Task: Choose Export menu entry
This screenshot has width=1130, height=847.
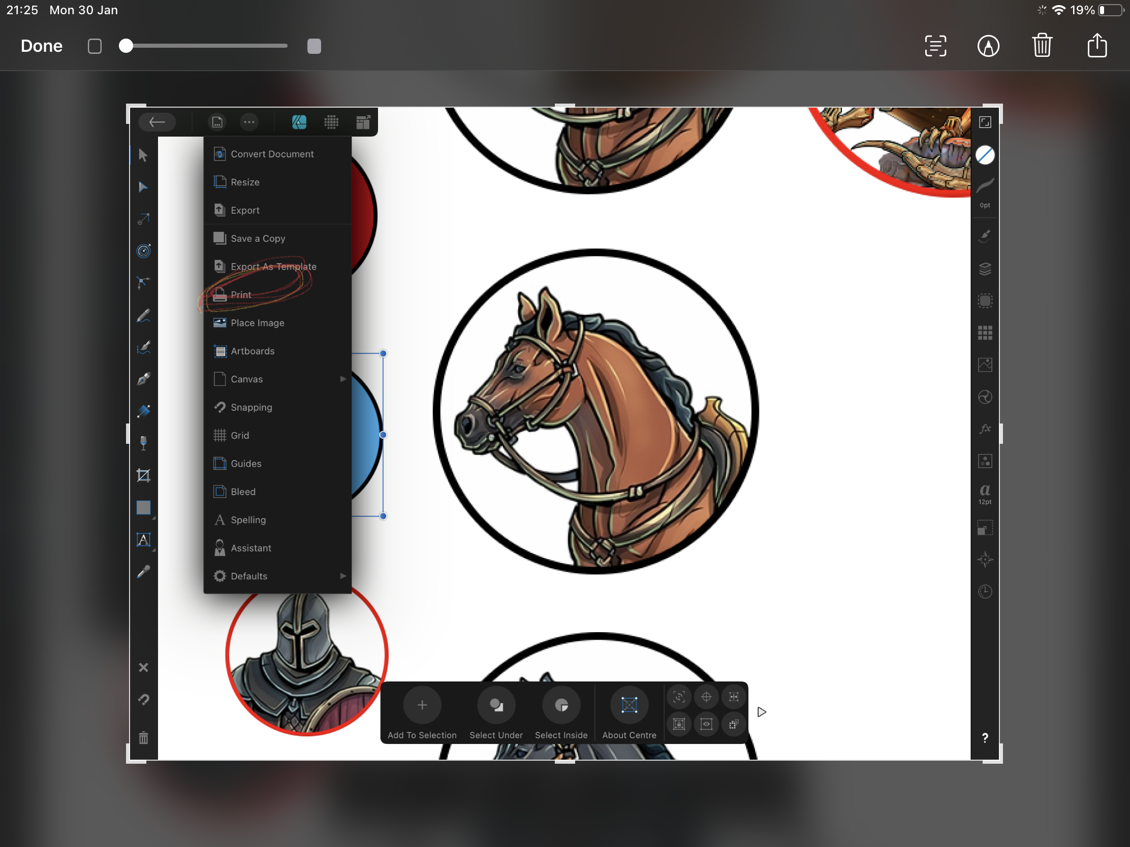Action: 277,210
